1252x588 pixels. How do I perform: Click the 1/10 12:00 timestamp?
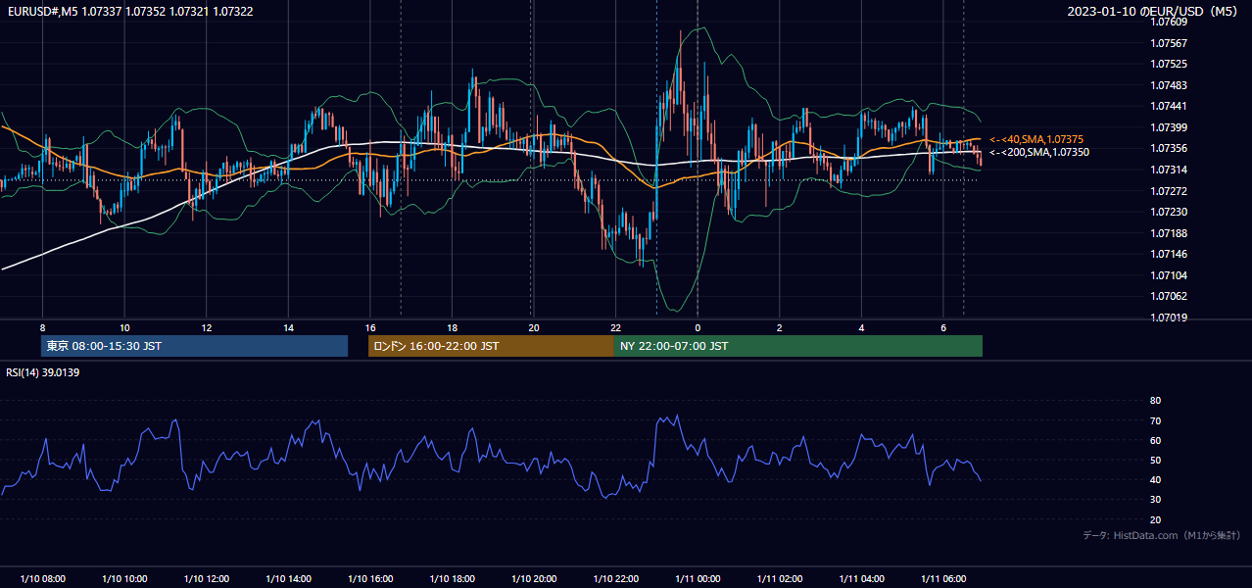click(x=207, y=579)
